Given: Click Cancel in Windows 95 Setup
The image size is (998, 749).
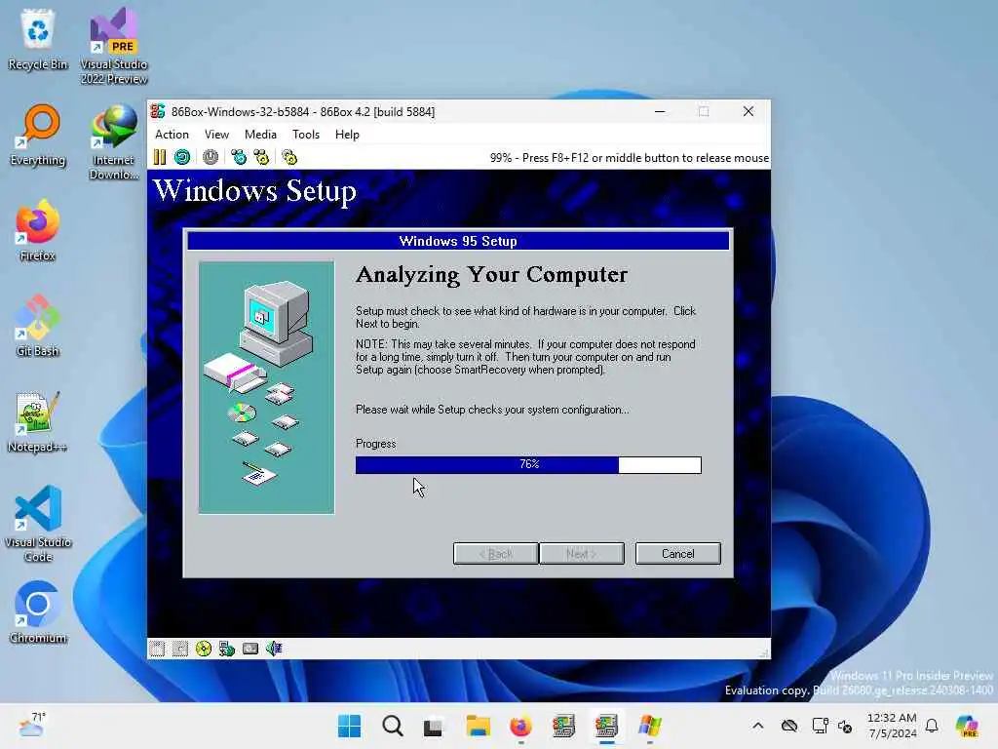Looking at the screenshot, I should click(678, 554).
